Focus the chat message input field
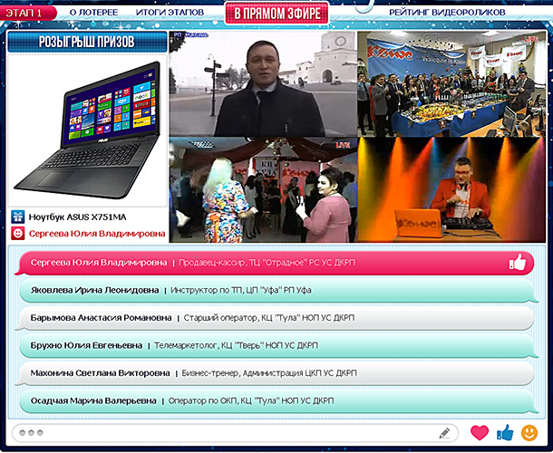Image resolution: width=553 pixels, height=453 pixels. tap(235, 433)
